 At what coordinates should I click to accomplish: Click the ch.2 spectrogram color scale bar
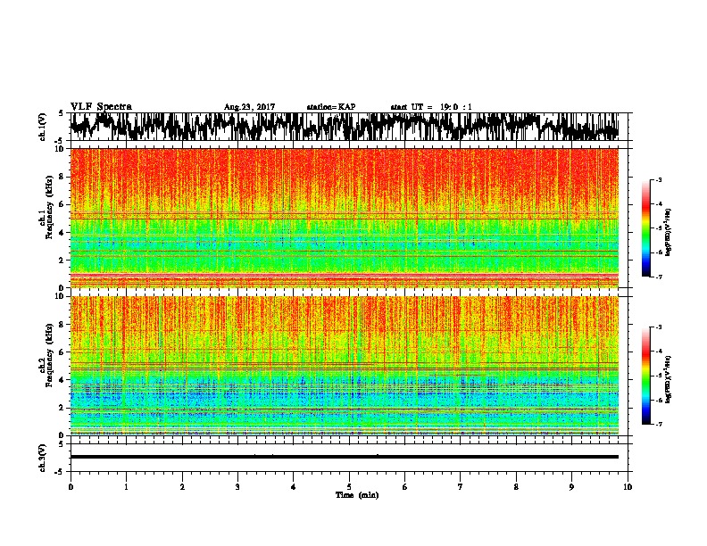pos(646,376)
